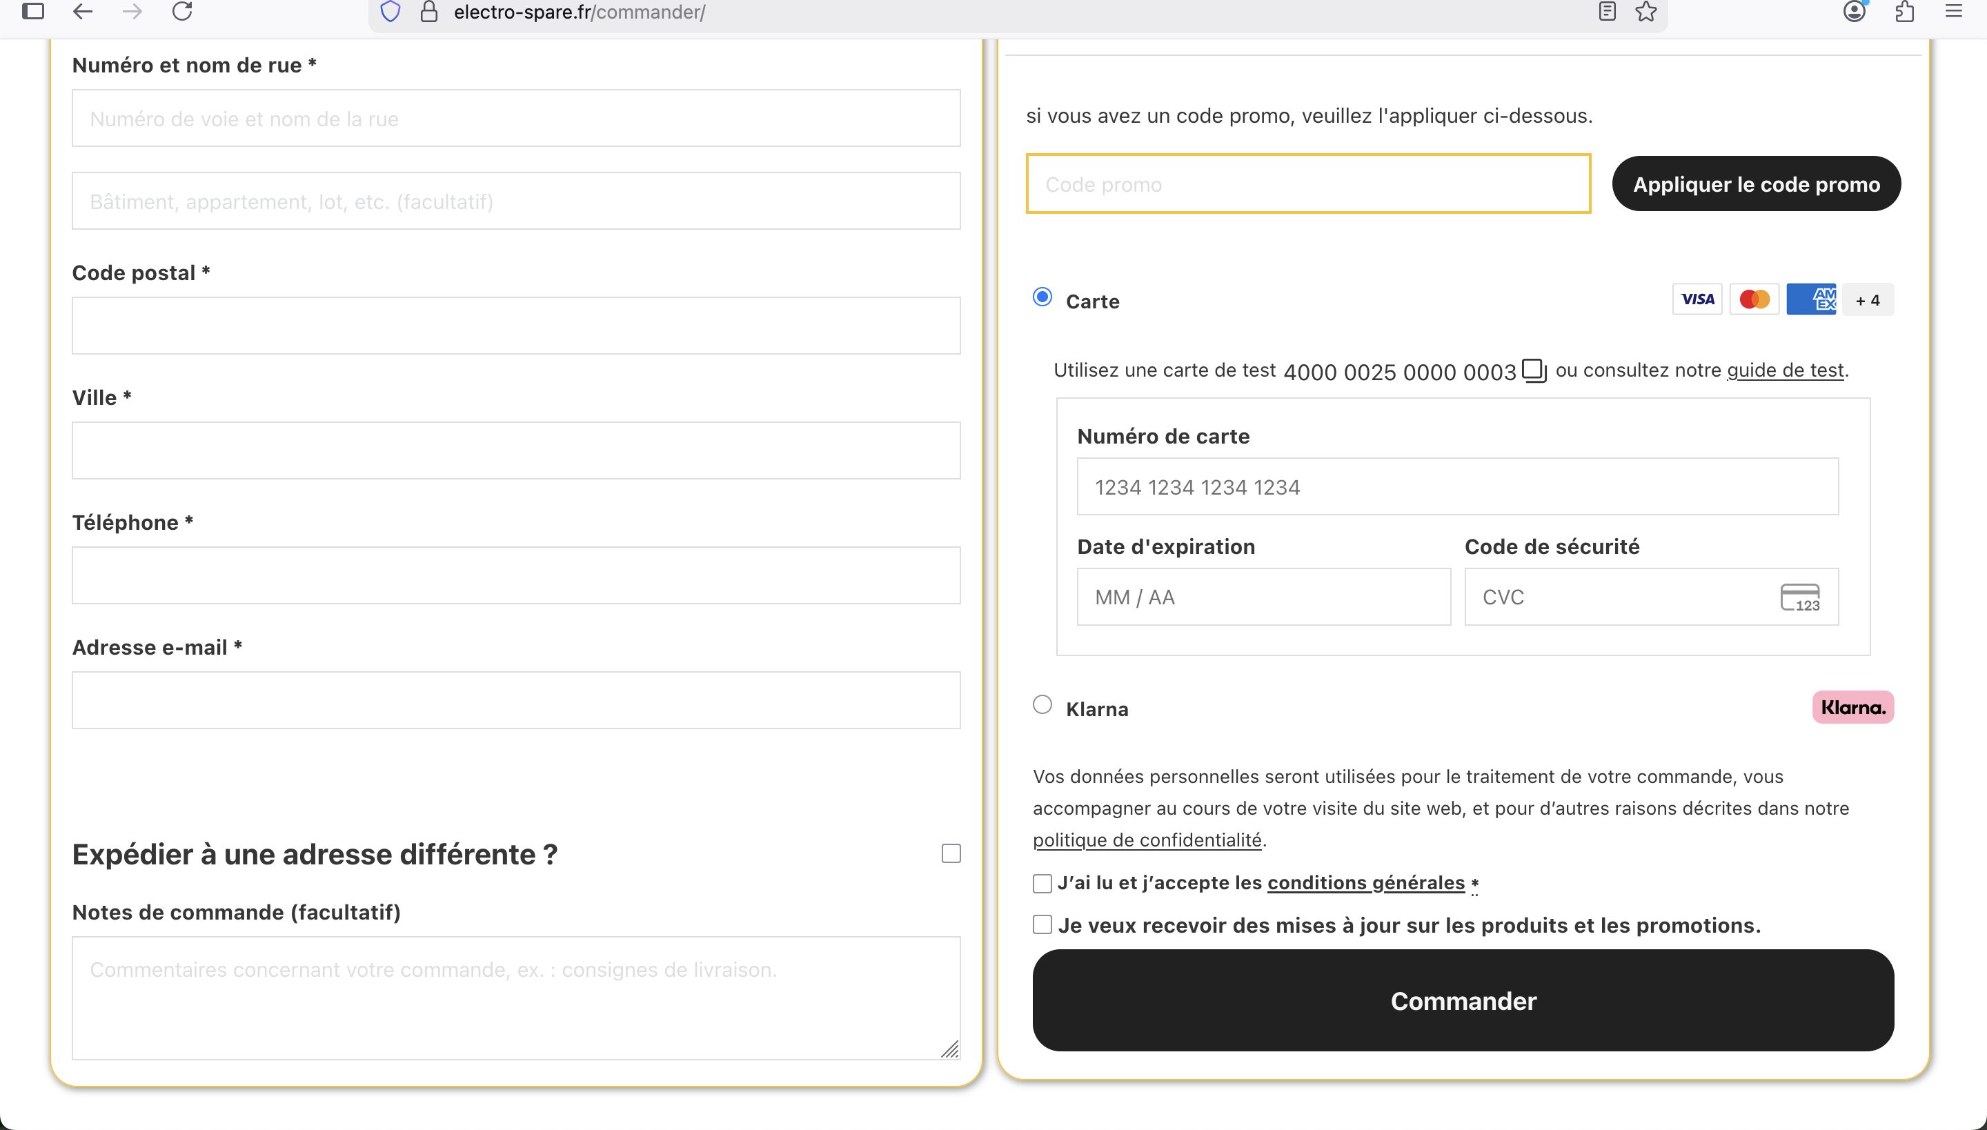Viewport: 1987px width, 1130px height.
Task: Click the browser back arrow
Action: tap(82, 12)
